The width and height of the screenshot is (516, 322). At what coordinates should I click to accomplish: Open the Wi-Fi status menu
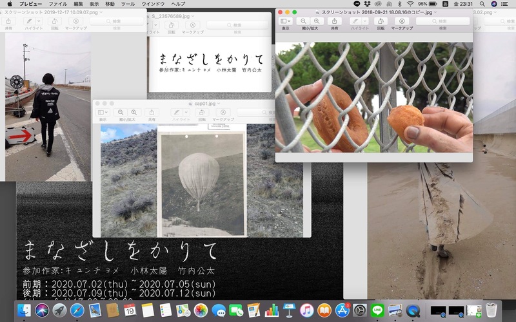[410, 4]
